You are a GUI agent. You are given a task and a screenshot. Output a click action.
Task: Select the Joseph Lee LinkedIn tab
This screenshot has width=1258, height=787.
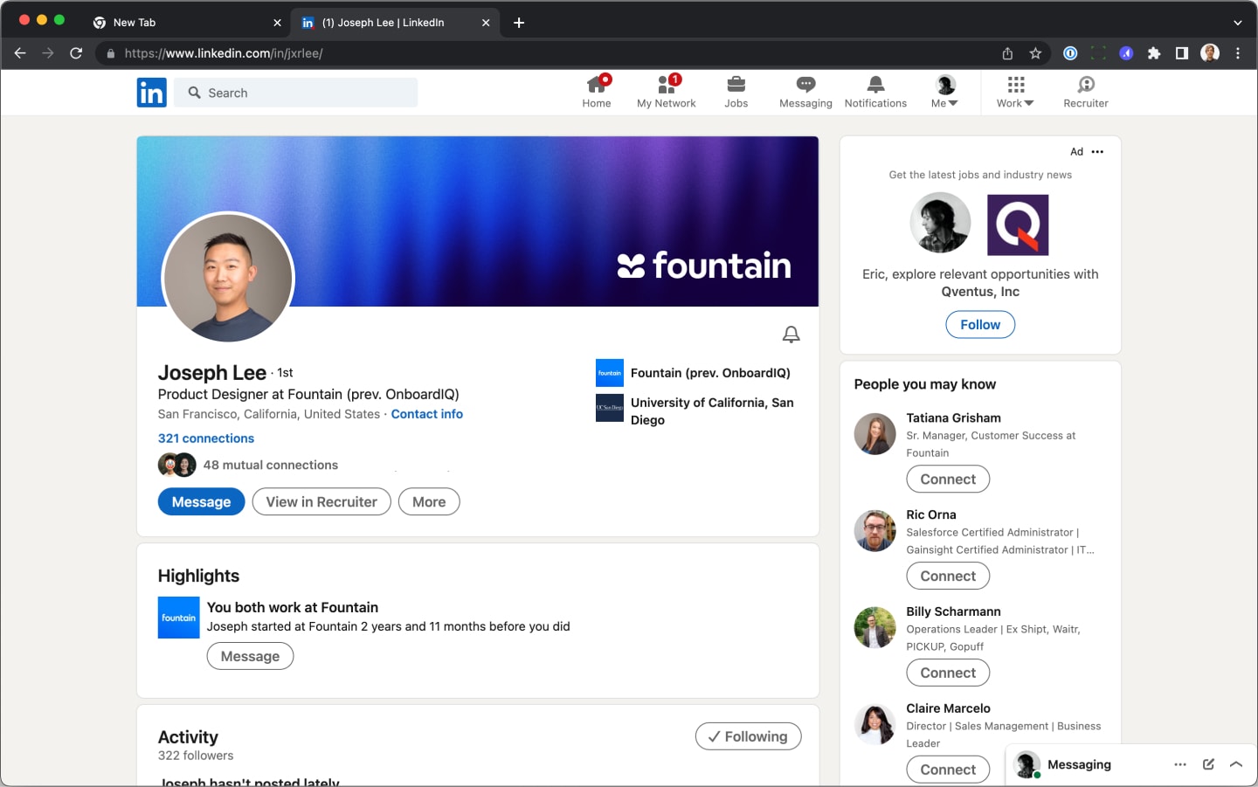click(394, 23)
